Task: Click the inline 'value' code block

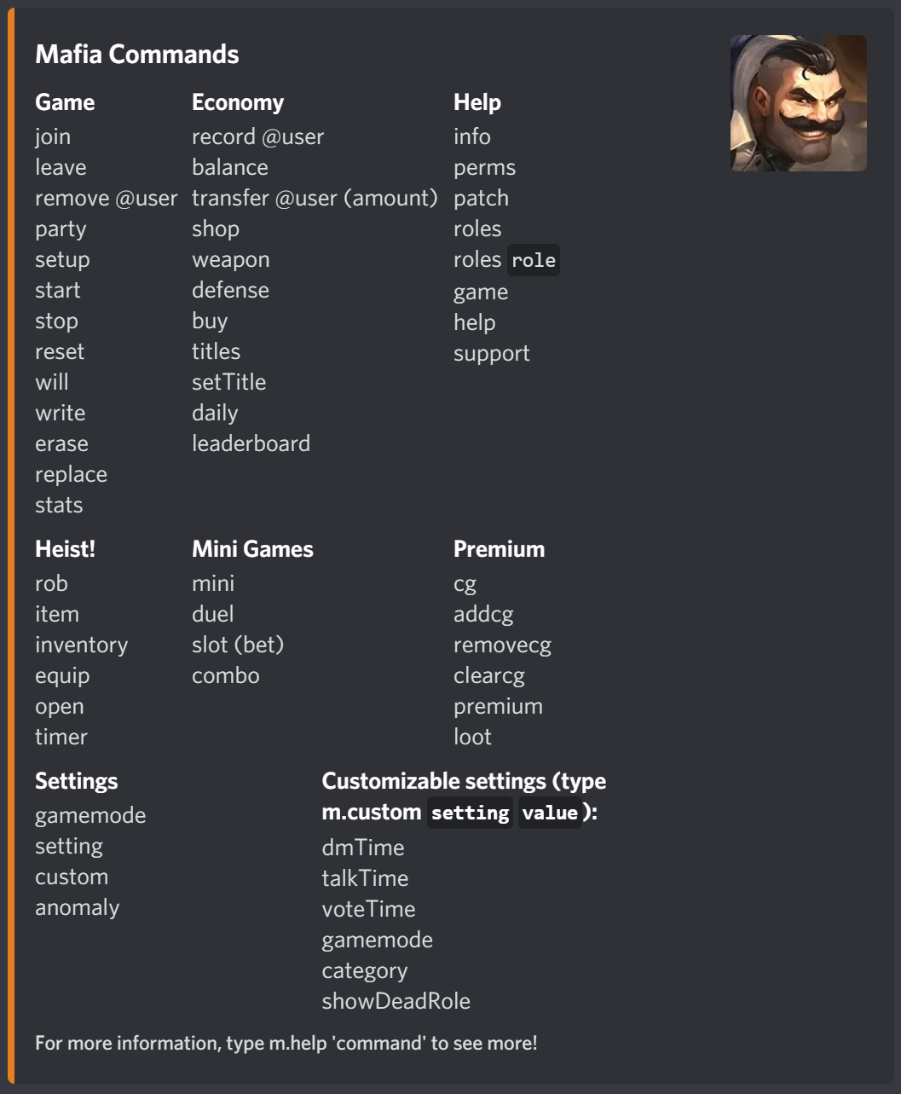Action: point(550,813)
